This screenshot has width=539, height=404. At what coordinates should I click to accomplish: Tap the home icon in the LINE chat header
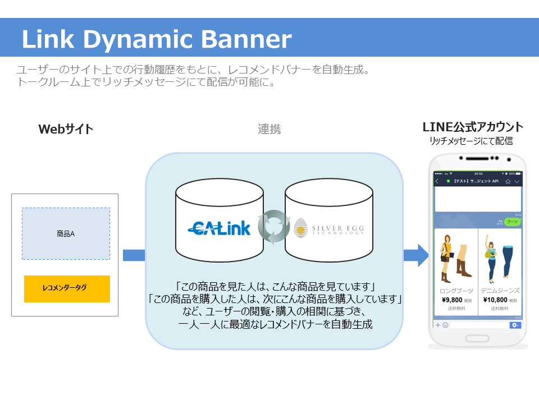(508, 181)
